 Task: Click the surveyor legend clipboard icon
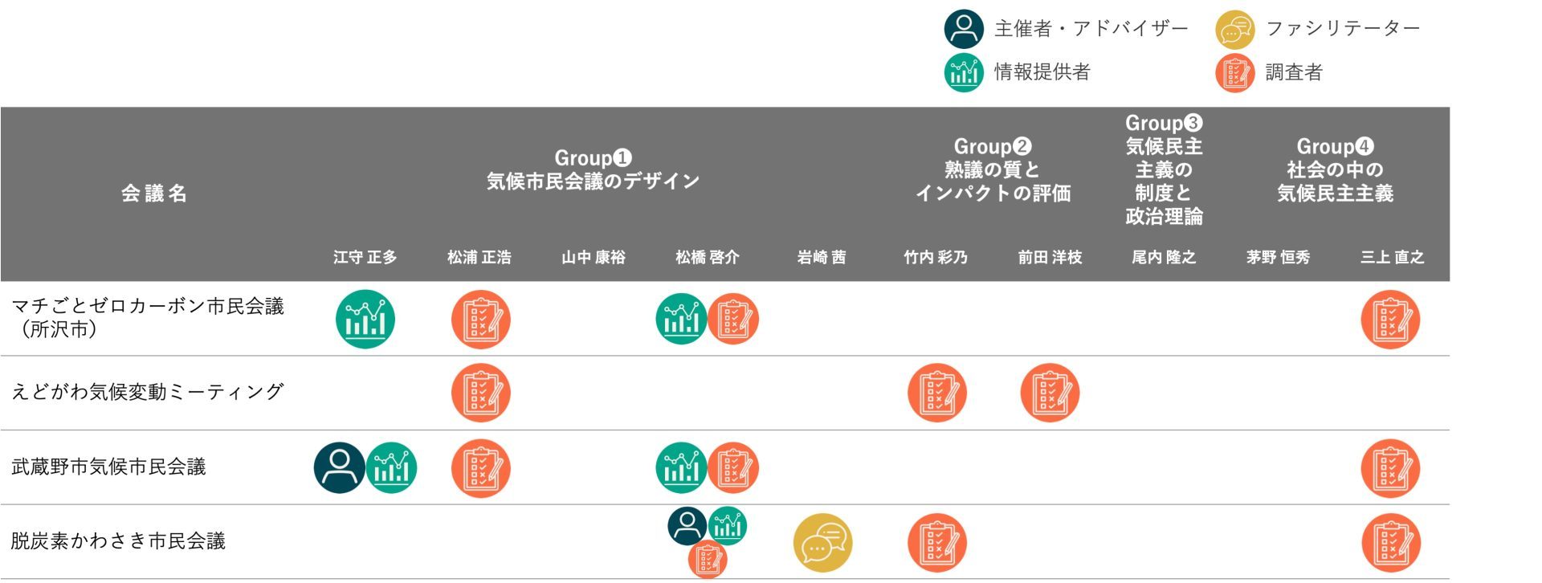[x=1234, y=73]
